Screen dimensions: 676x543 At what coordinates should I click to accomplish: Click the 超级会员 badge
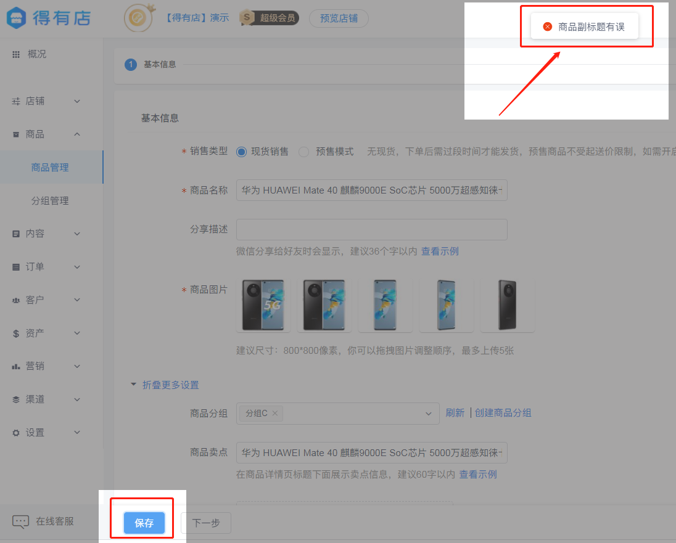[x=270, y=18]
